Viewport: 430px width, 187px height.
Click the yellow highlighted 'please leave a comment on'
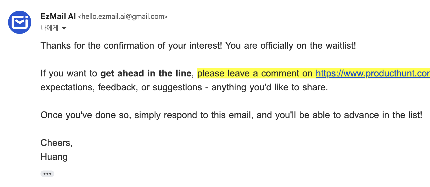(x=255, y=74)
